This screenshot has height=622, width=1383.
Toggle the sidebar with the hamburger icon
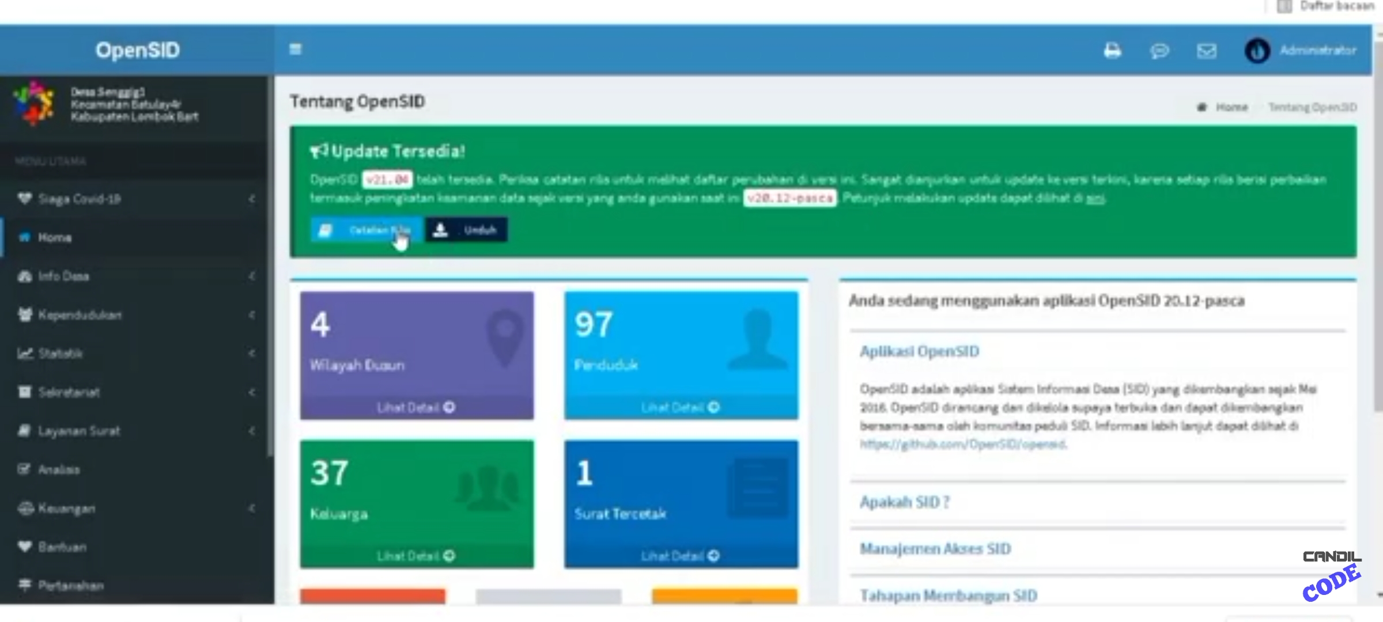tap(296, 49)
